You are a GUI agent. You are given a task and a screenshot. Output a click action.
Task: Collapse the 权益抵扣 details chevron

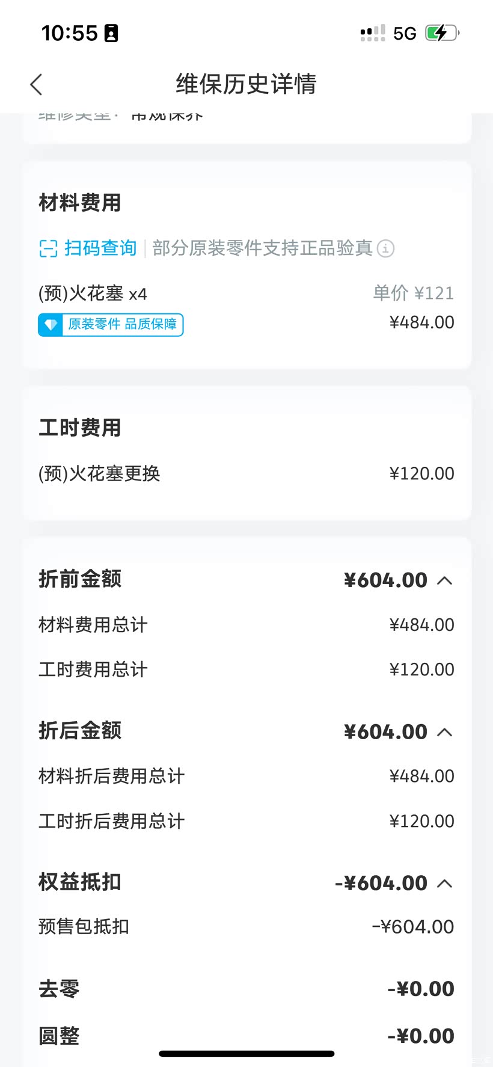(x=444, y=884)
